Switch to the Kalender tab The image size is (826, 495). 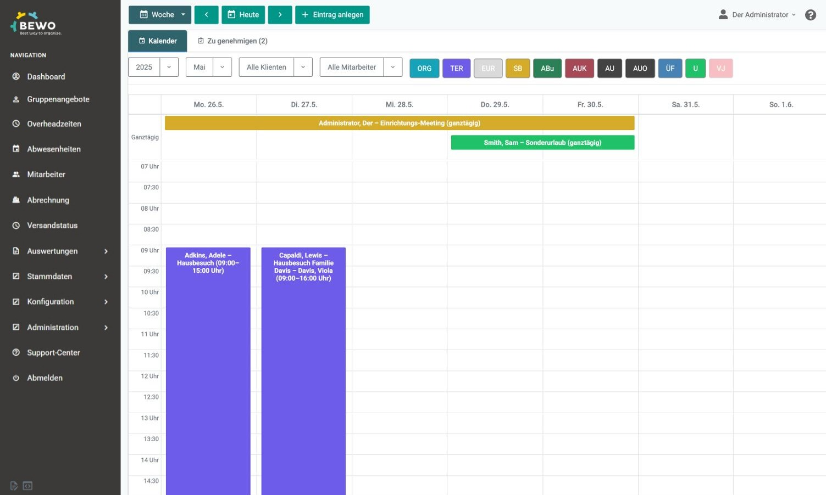pos(158,41)
